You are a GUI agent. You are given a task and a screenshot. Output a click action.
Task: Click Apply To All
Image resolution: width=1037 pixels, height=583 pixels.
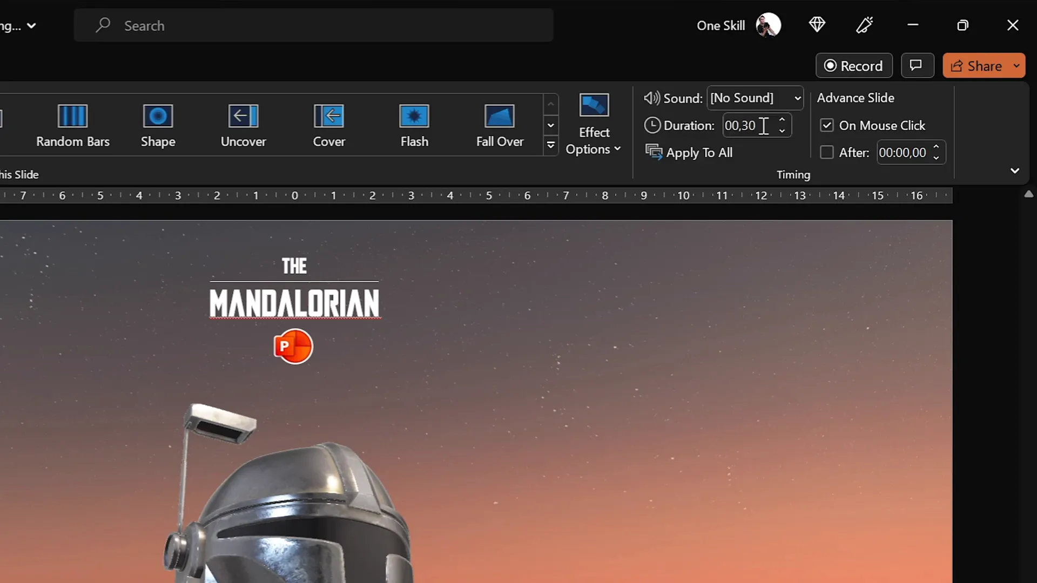(x=689, y=153)
